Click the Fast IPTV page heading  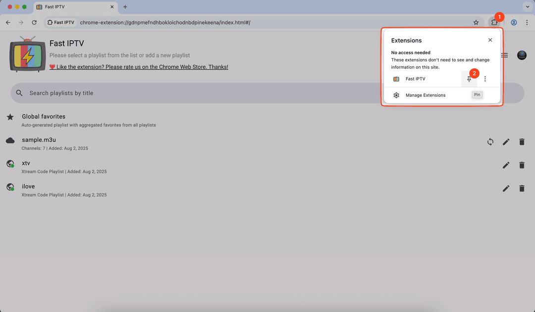point(66,43)
